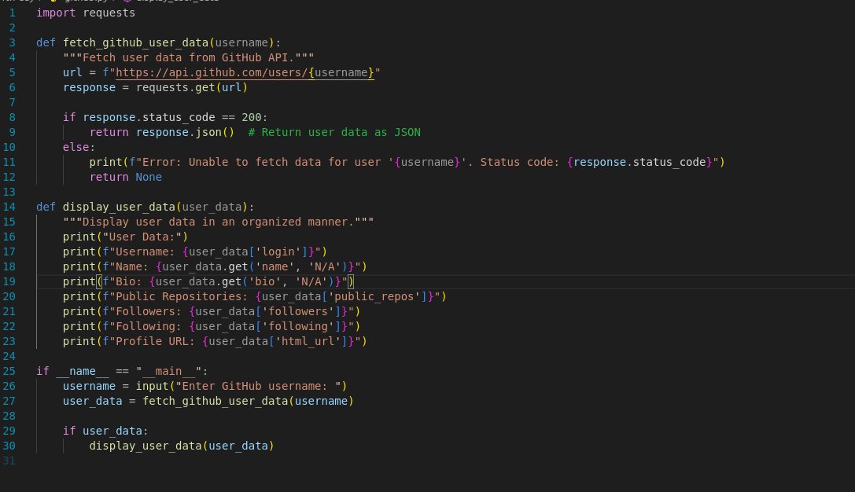The width and height of the screenshot is (855, 492).
Task: Click function name fetch_github_user_data on line 3
Action: click(135, 42)
